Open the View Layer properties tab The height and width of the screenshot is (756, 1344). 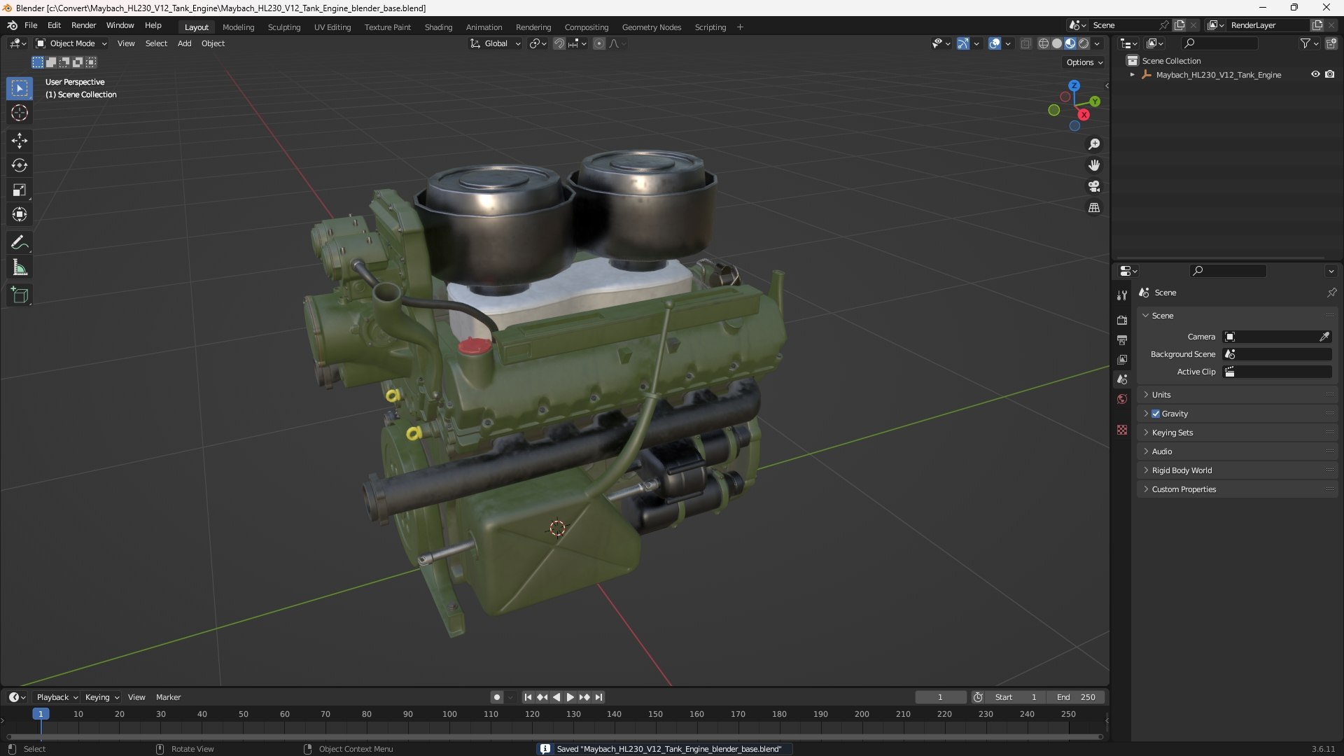1122,359
